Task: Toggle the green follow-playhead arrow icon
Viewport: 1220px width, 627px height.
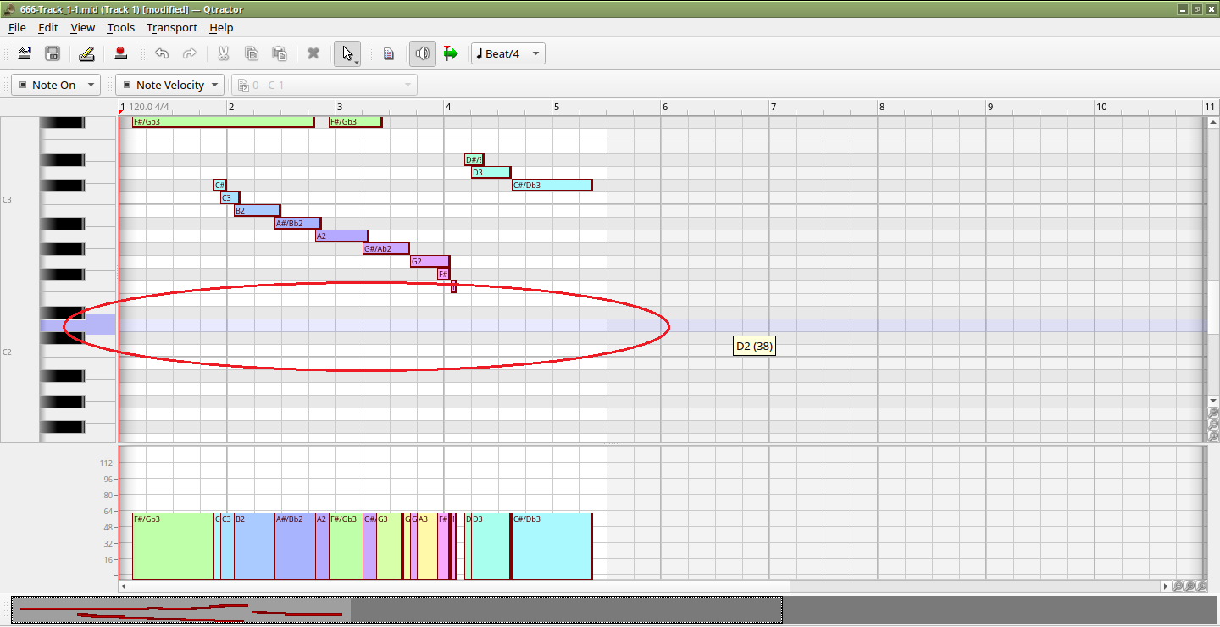Action: [x=451, y=53]
